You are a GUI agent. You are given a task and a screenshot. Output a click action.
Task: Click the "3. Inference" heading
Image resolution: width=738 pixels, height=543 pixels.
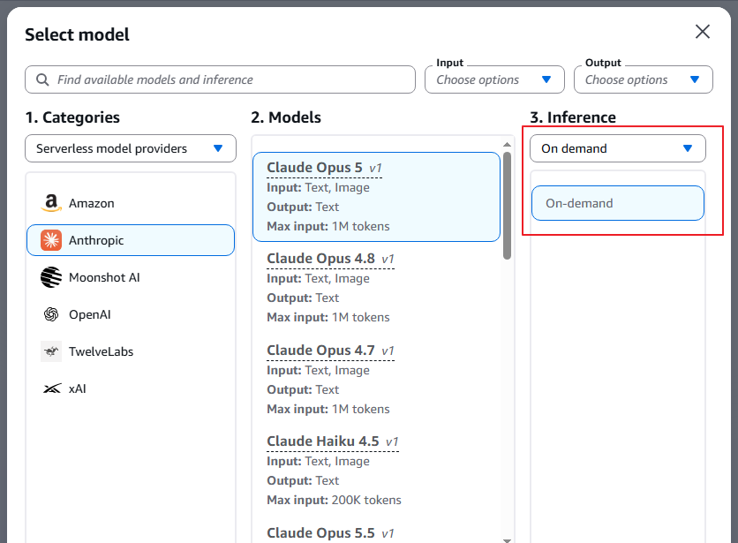573,117
